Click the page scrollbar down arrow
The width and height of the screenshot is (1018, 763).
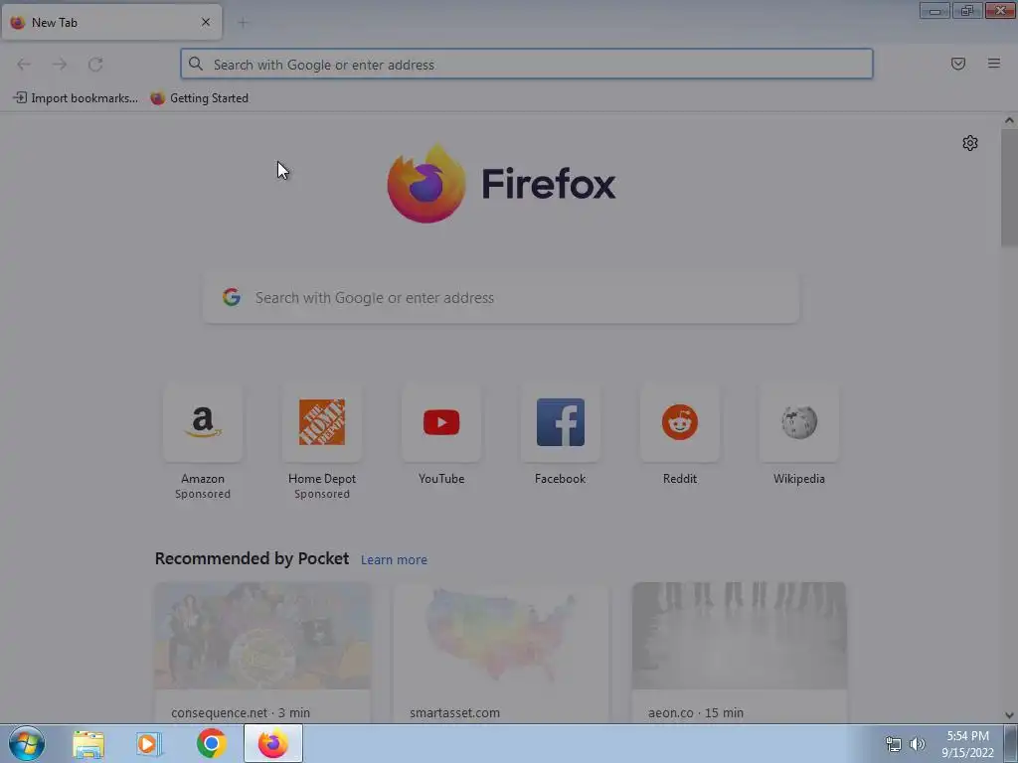tap(1009, 715)
